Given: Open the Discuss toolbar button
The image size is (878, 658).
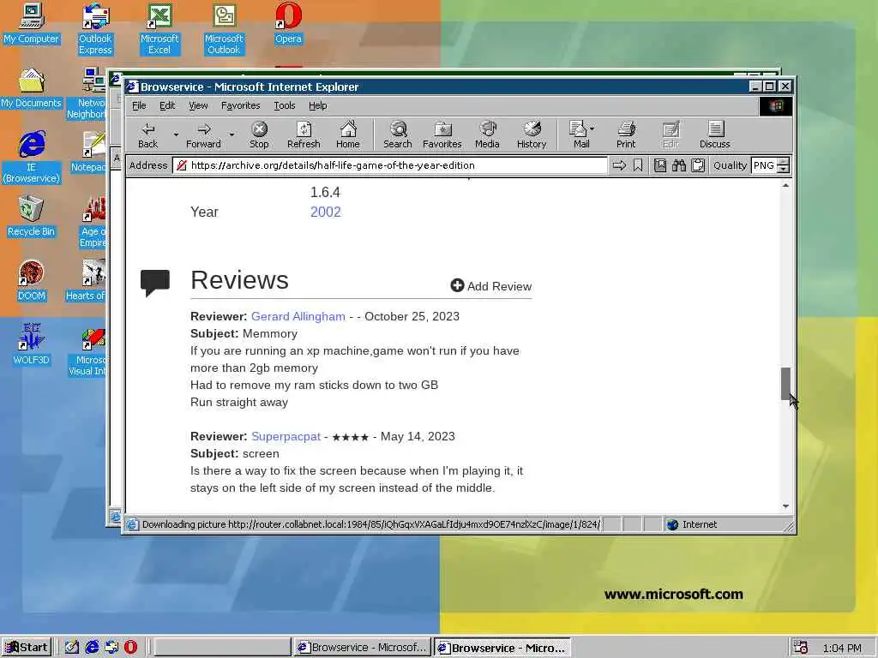Looking at the screenshot, I should point(715,135).
